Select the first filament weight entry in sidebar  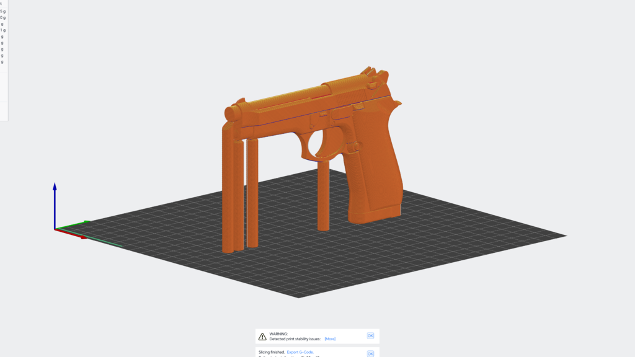click(x=4, y=11)
